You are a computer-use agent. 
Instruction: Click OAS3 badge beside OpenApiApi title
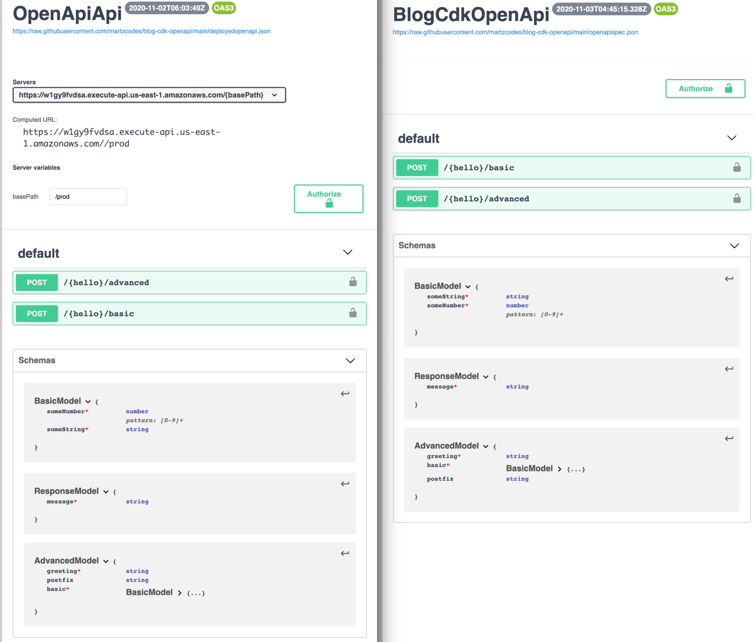click(224, 8)
